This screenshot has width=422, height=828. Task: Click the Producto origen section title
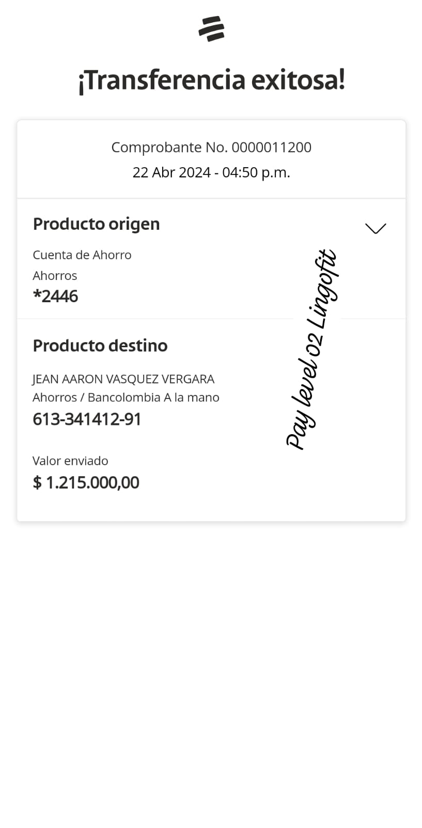pyautogui.click(x=96, y=224)
